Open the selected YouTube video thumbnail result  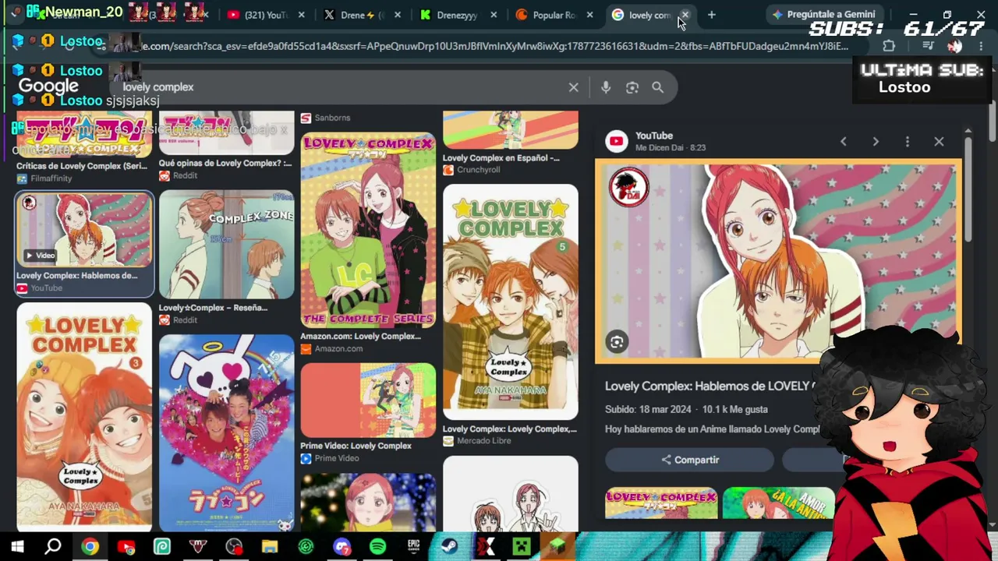[84, 231]
